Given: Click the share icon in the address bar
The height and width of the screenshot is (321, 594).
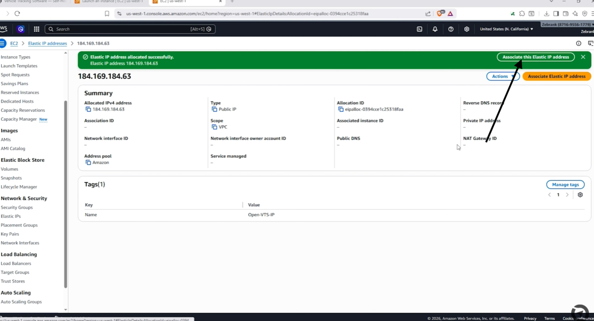Looking at the screenshot, I should click(x=428, y=13).
